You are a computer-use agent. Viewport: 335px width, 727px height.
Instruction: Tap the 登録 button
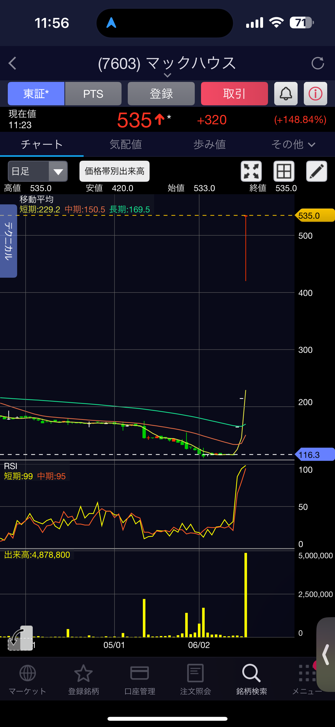tap(161, 94)
